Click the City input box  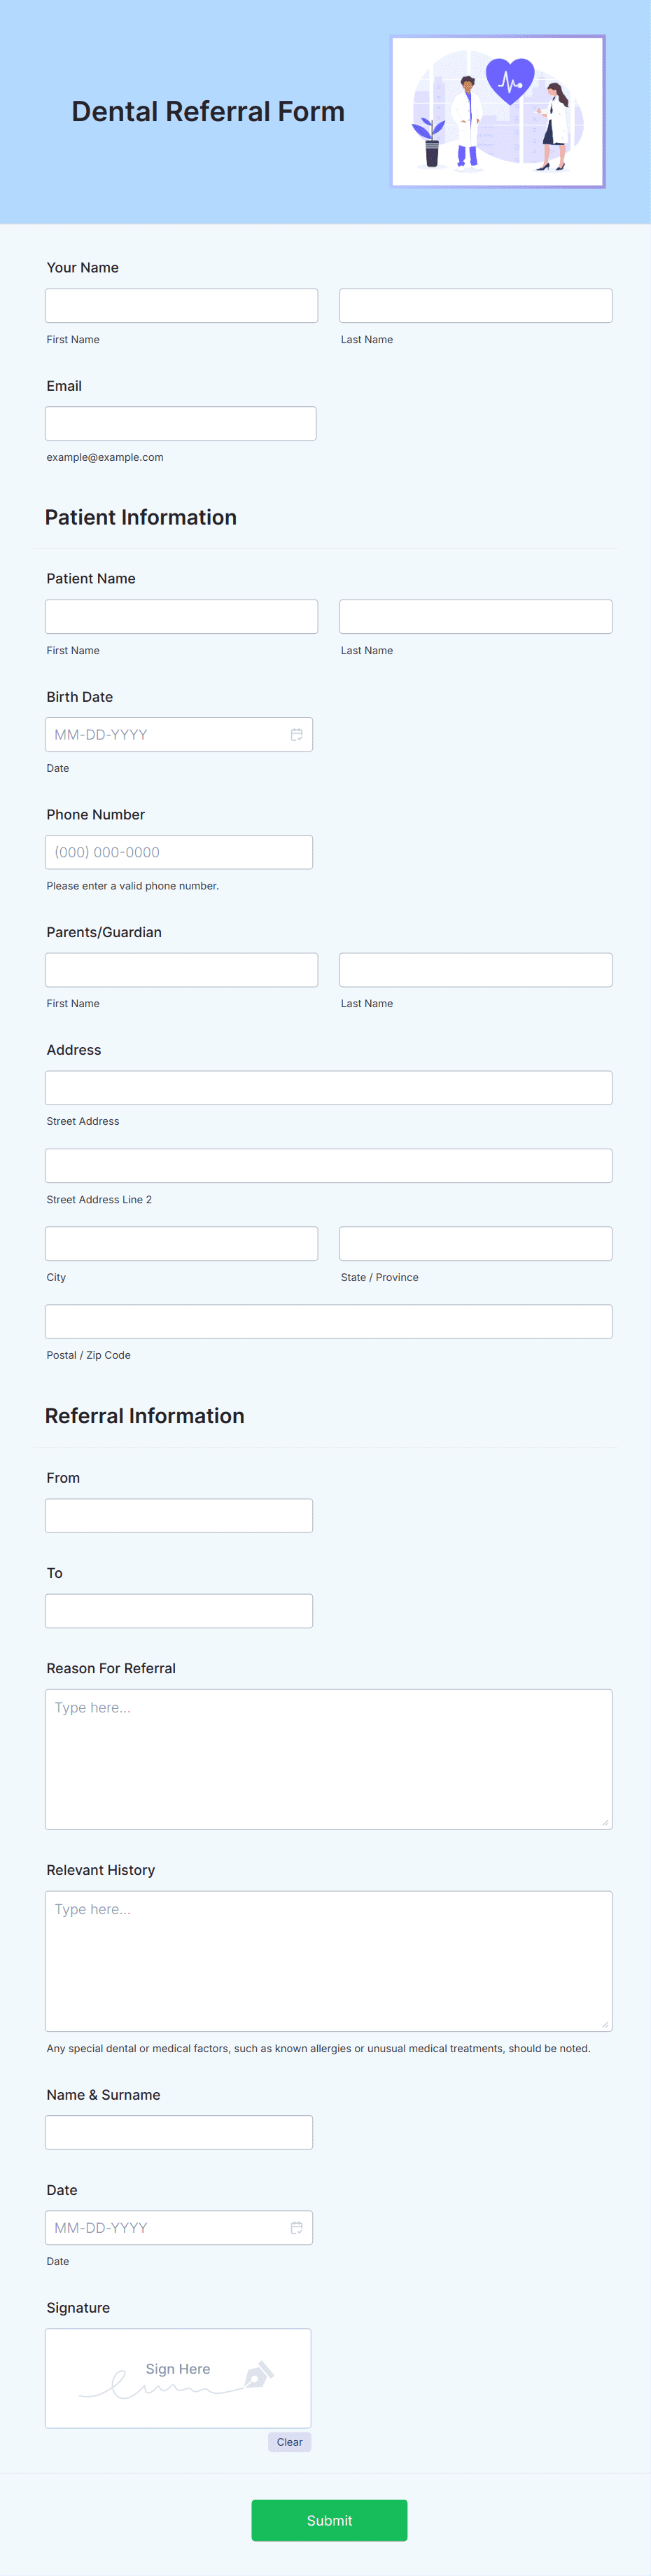coord(181,1243)
